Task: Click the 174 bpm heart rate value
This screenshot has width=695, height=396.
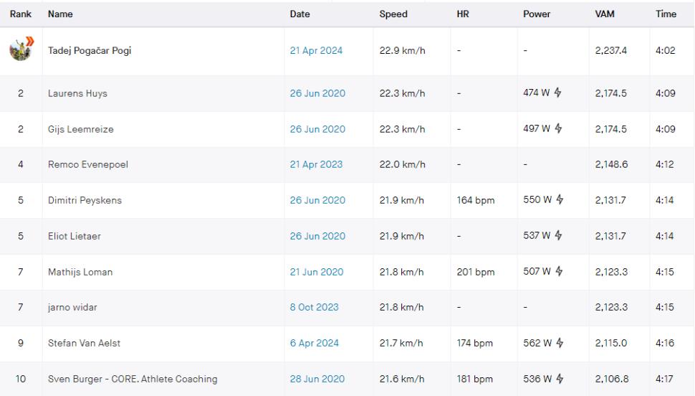Action: (475, 343)
